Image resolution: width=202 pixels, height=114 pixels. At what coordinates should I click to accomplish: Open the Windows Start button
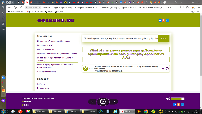pos(3,111)
